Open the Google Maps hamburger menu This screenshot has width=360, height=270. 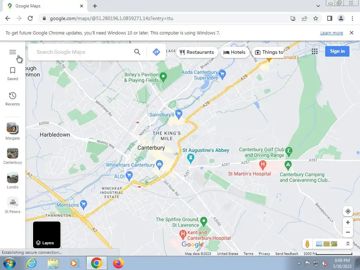click(13, 52)
